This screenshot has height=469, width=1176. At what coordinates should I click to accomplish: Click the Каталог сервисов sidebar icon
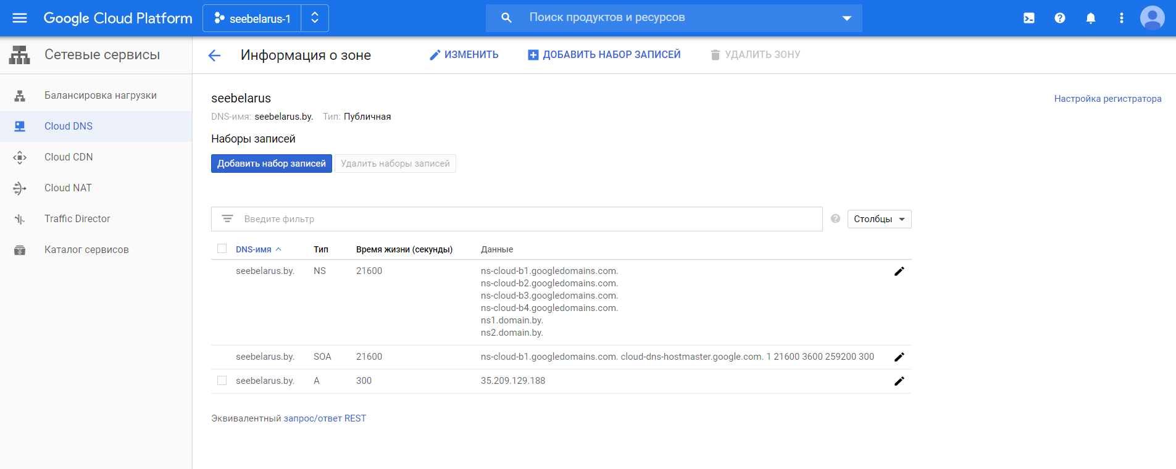(20, 250)
